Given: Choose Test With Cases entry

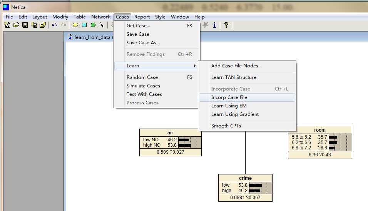Looking at the screenshot, I should click(157, 94).
